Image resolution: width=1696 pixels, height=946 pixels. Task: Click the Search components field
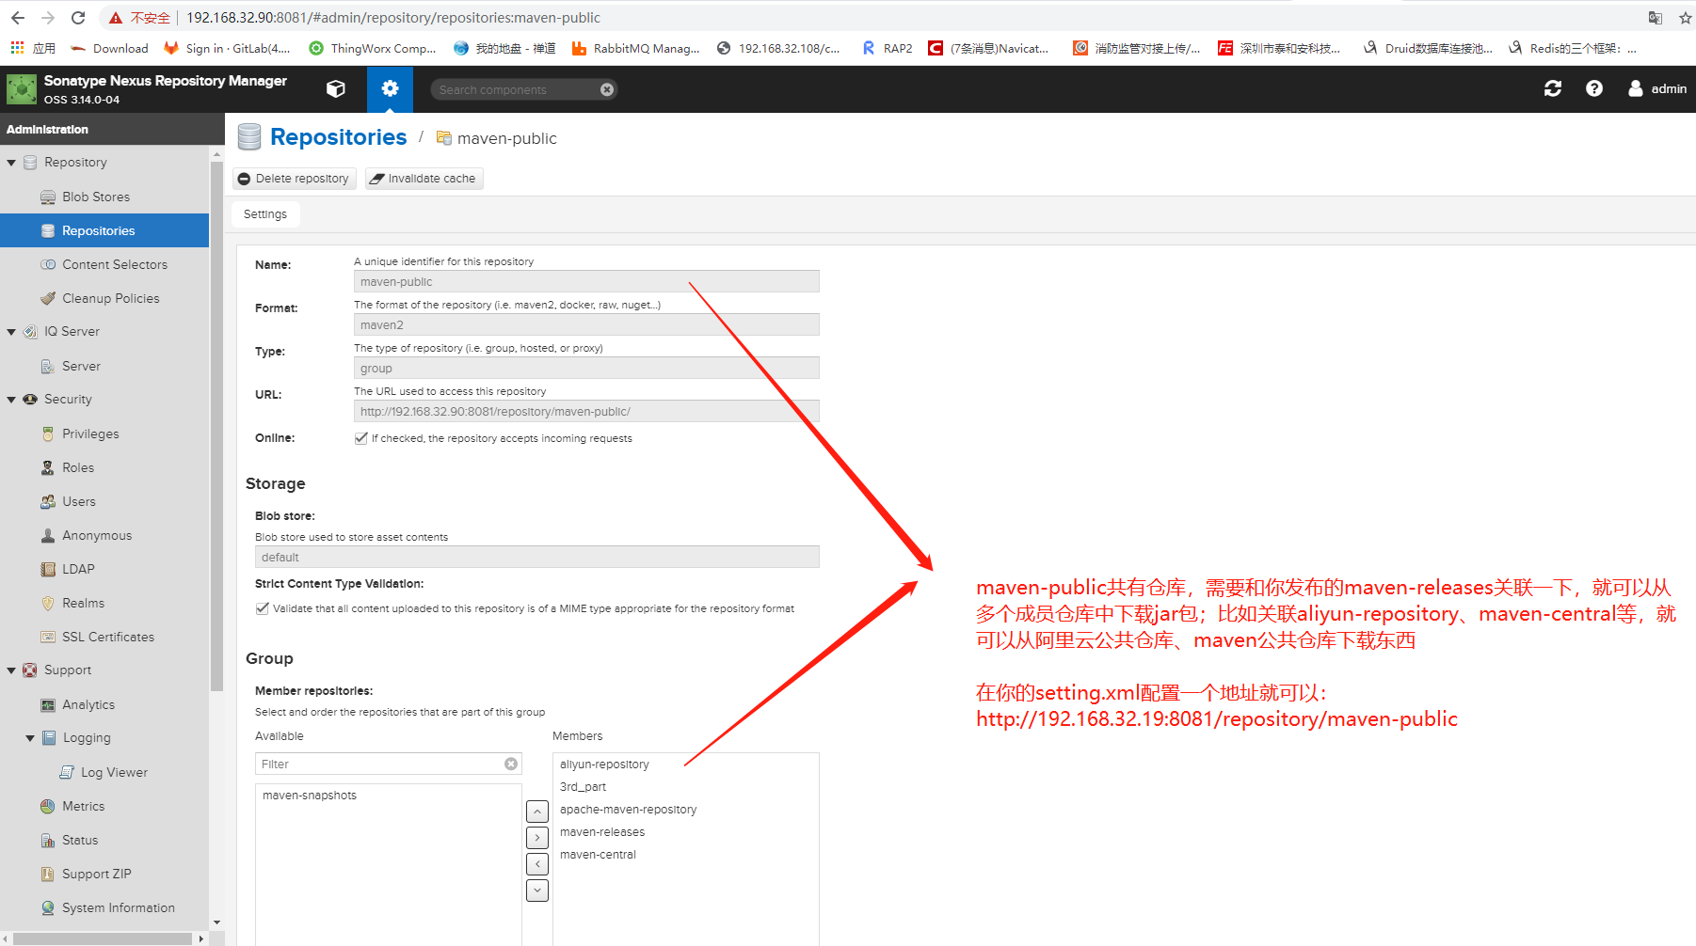pyautogui.click(x=517, y=89)
